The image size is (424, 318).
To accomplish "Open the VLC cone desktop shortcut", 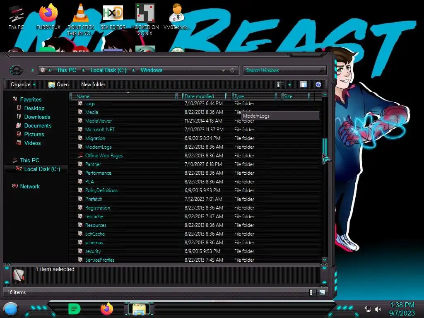I will tap(81, 20).
